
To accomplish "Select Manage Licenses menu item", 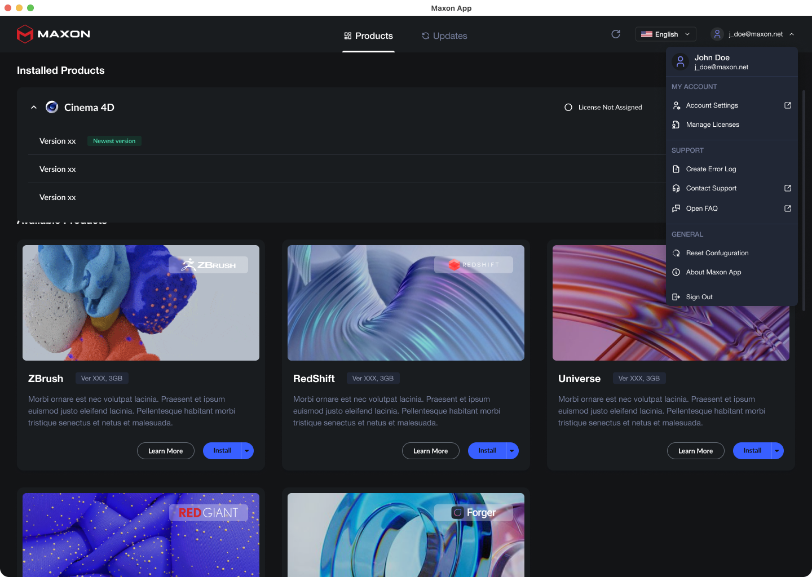I will click(x=732, y=125).
